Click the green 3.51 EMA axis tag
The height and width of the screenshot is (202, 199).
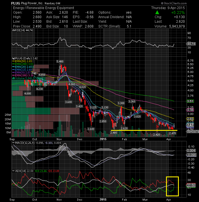[190, 101]
